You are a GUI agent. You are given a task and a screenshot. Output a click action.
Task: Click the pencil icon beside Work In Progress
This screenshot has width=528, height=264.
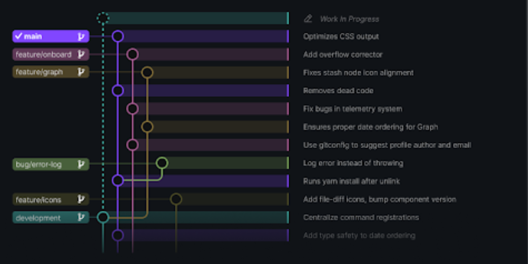[x=308, y=19]
